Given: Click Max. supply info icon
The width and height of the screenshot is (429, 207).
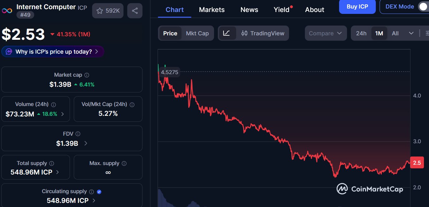Looking at the screenshot, I should tap(124, 163).
